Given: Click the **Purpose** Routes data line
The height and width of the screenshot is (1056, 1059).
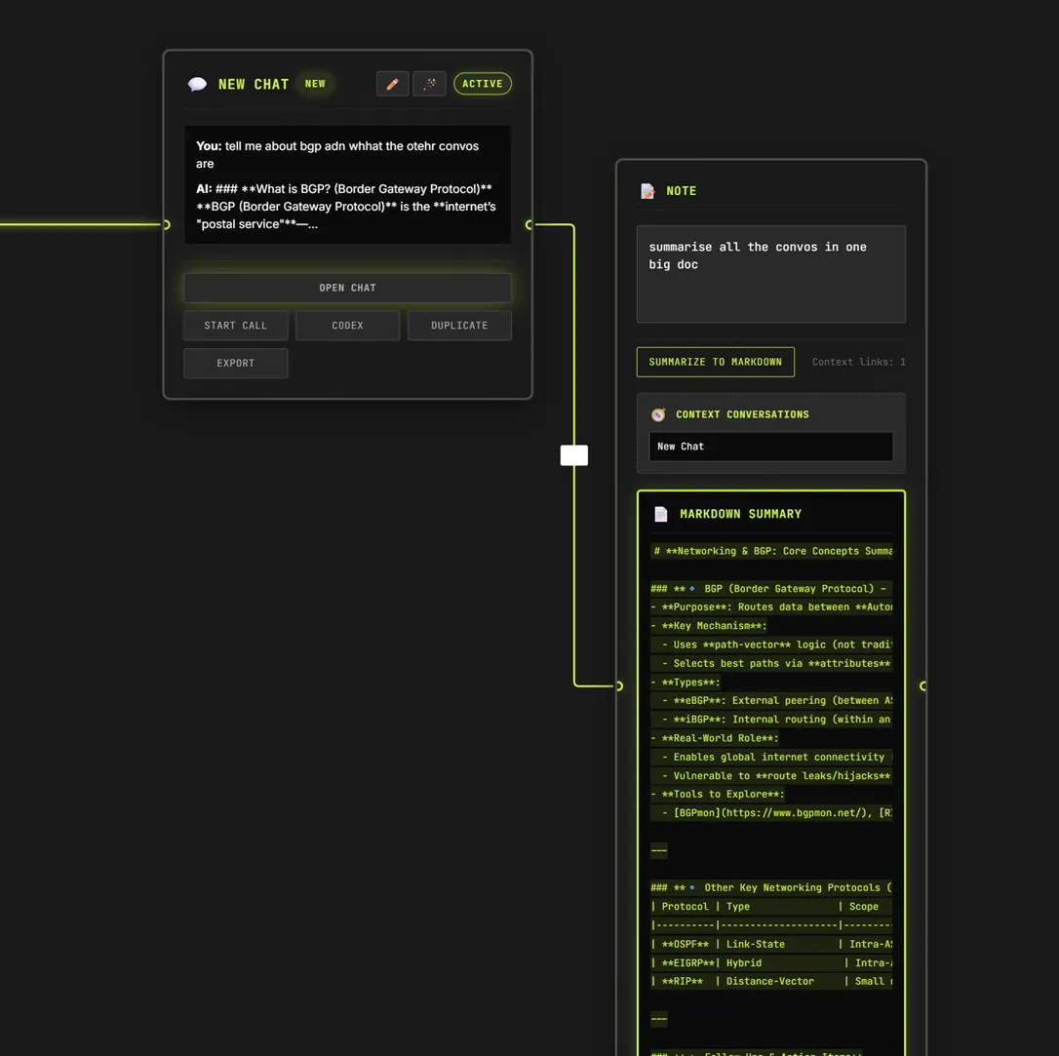Looking at the screenshot, I should (x=771, y=607).
